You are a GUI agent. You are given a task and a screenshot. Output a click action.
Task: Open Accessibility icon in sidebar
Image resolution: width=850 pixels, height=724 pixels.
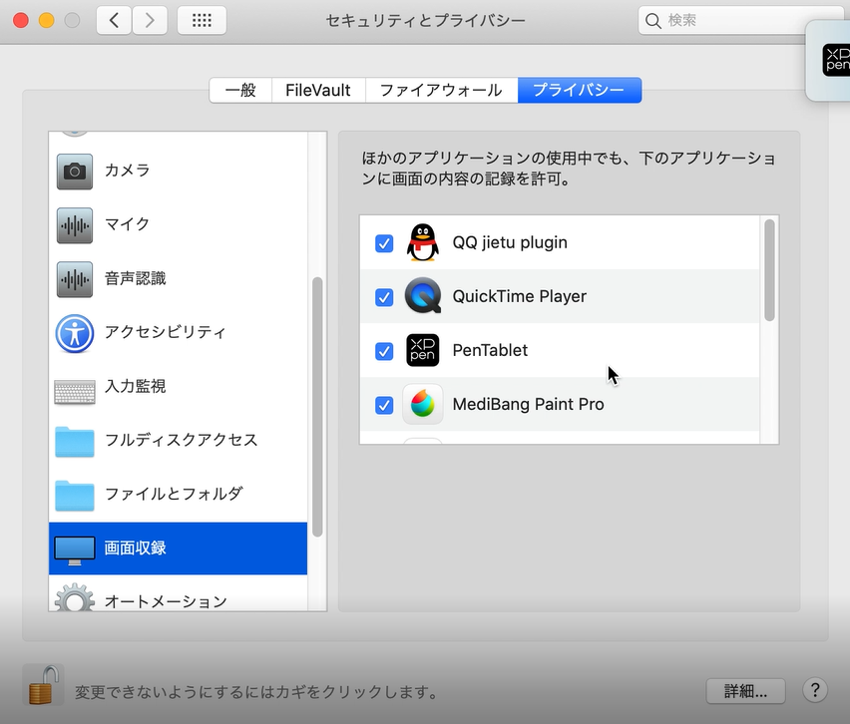(x=75, y=333)
